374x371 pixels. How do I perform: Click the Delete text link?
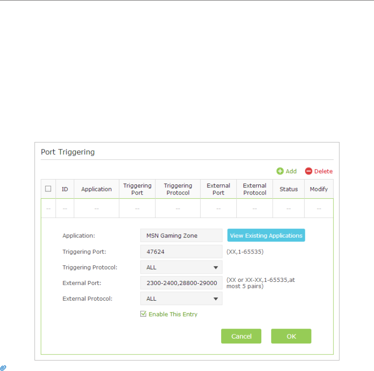click(323, 171)
